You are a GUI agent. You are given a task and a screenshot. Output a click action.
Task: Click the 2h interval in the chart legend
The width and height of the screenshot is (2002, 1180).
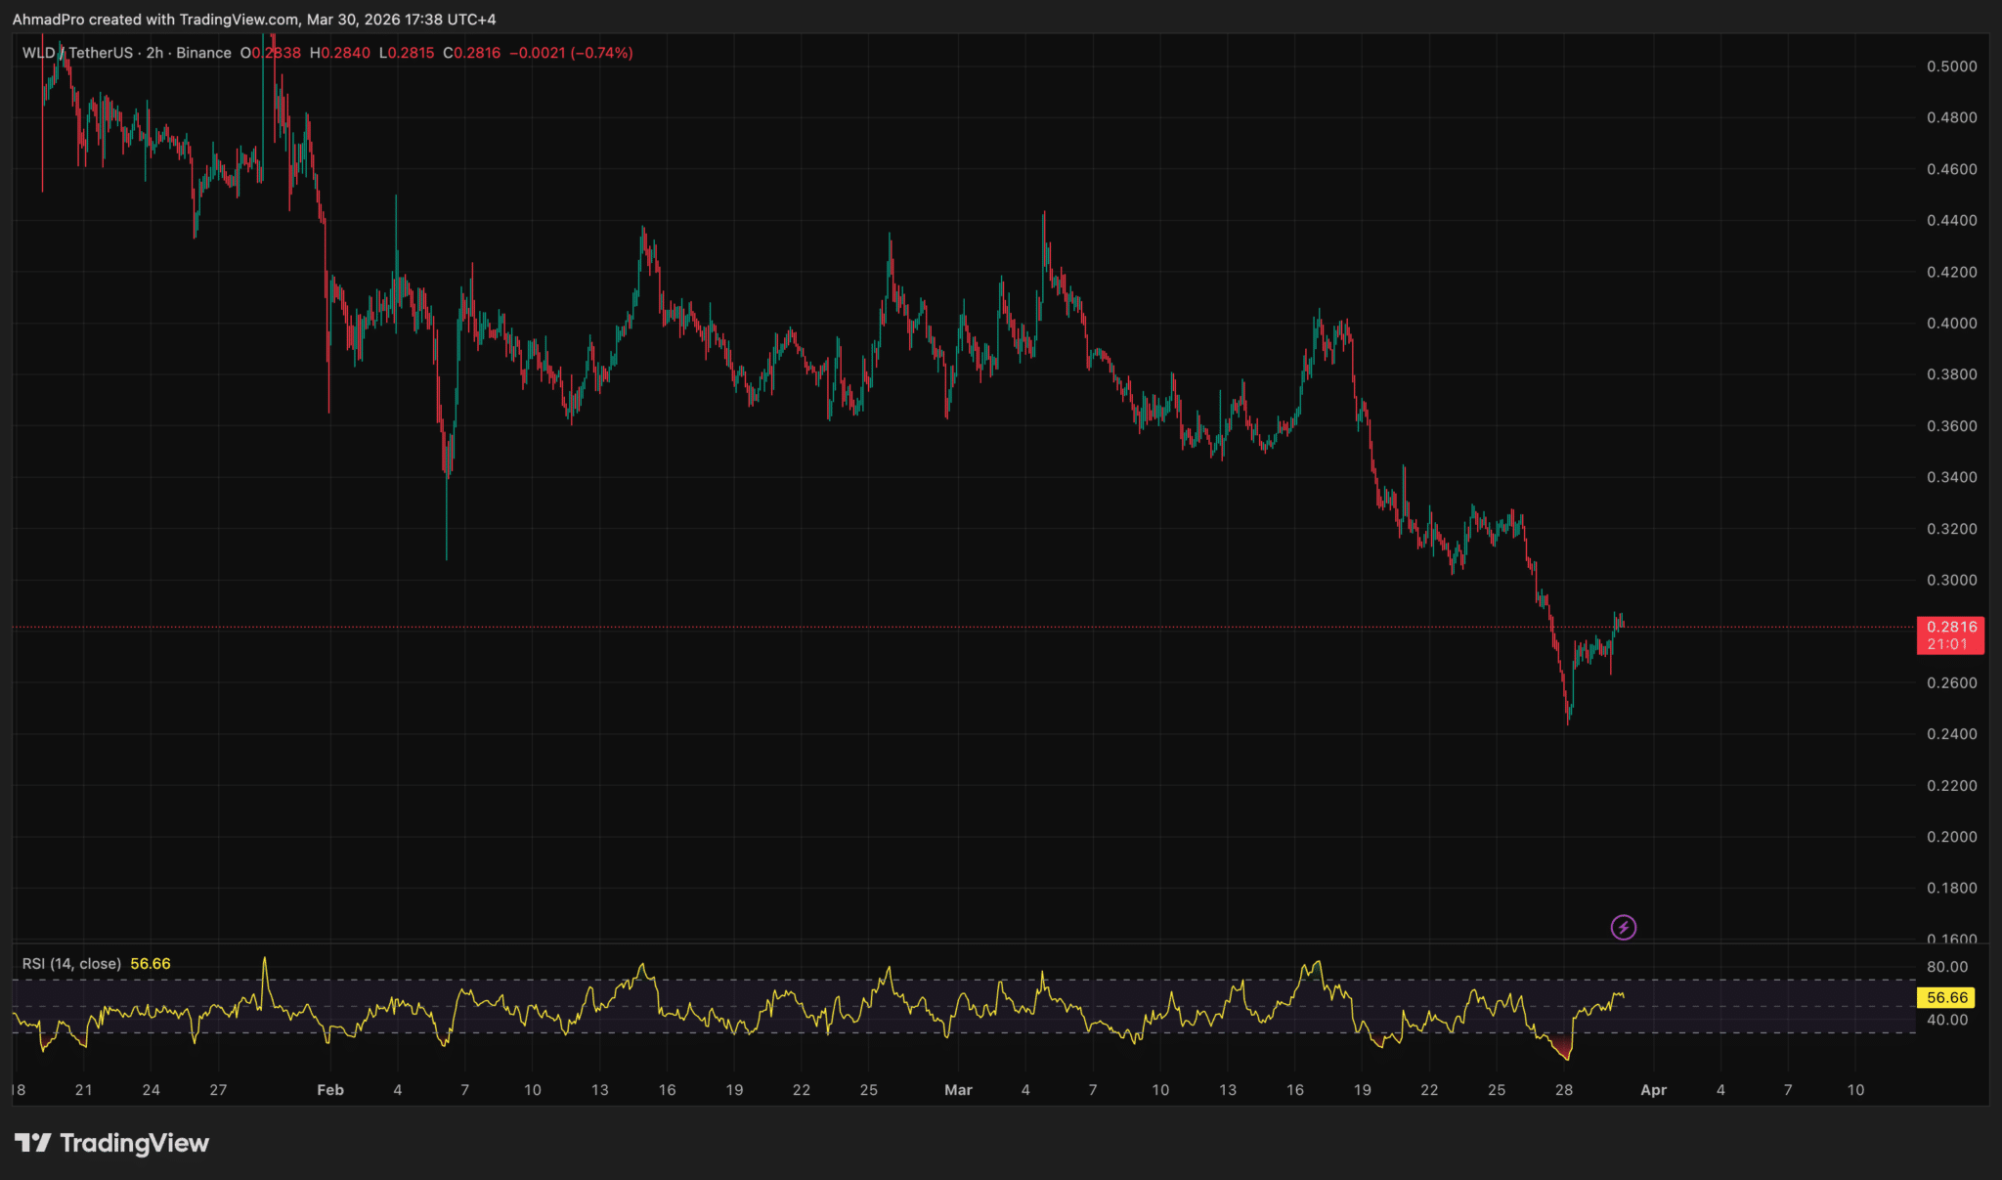pyautogui.click(x=154, y=53)
